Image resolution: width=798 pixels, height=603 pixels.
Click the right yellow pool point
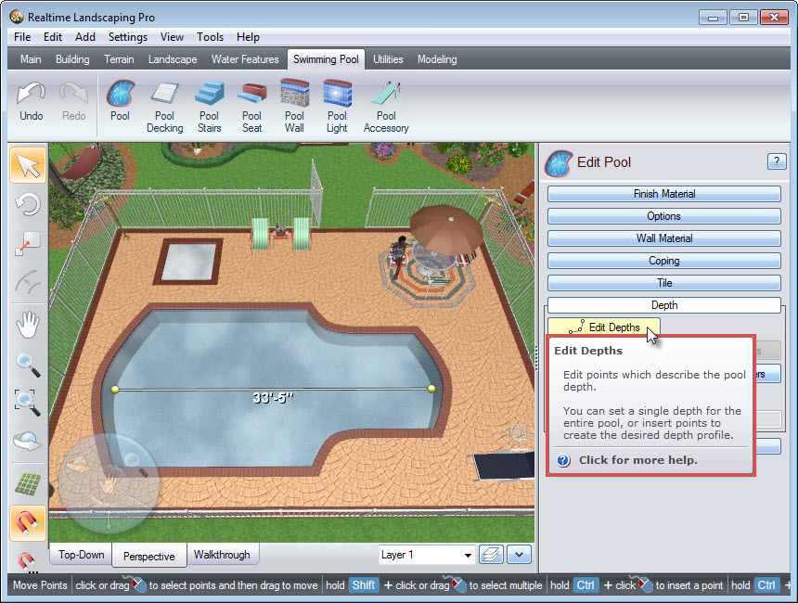(431, 389)
